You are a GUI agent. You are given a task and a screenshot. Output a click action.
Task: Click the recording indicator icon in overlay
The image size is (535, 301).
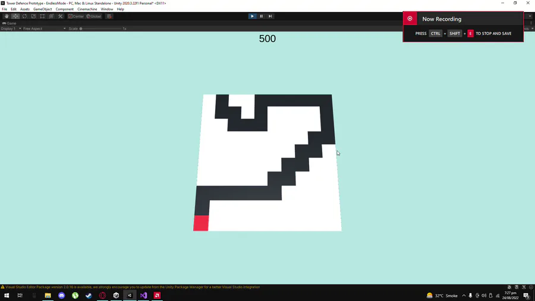(x=410, y=18)
